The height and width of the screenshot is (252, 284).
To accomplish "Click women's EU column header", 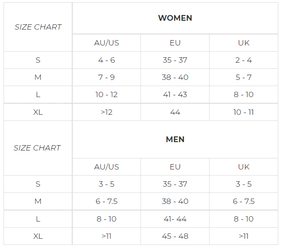I will tap(175, 43).
